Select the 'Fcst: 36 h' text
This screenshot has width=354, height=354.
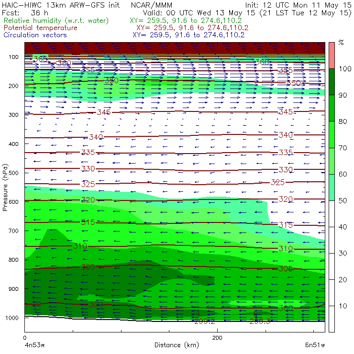click(x=25, y=12)
